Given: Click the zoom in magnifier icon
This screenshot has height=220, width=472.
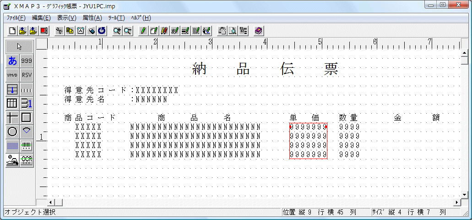Looking at the screenshot, I should (117, 30).
